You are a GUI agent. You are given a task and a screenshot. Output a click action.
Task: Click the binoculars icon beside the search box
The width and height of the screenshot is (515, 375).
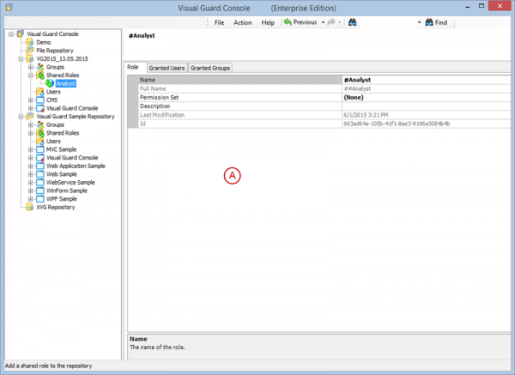pyautogui.click(x=352, y=22)
